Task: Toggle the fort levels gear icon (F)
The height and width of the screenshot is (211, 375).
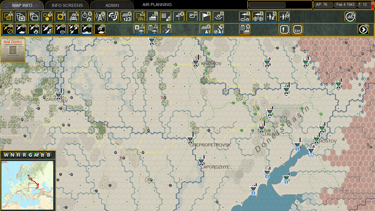Action: [60, 17]
